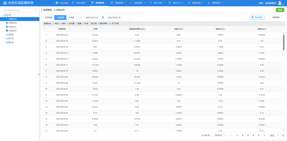Click value 12.99(L) in row 3

click(x=137, y=47)
